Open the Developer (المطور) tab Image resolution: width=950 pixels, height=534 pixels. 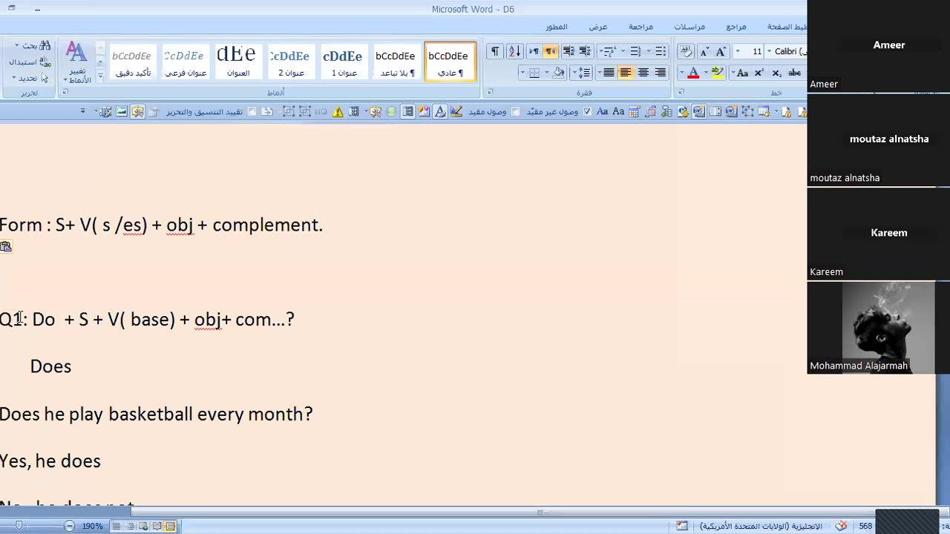click(557, 27)
